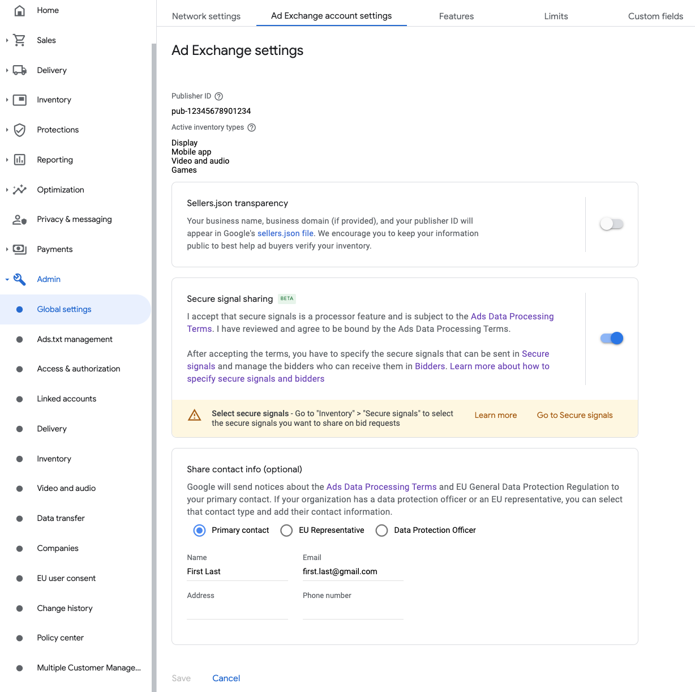Click the Active inventory types help icon
Viewport: 695px width, 692px height.
click(x=252, y=127)
